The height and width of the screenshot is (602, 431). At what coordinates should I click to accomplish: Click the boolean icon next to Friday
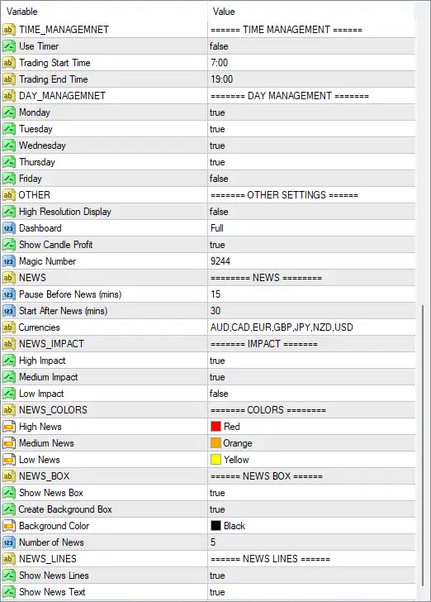(9, 179)
